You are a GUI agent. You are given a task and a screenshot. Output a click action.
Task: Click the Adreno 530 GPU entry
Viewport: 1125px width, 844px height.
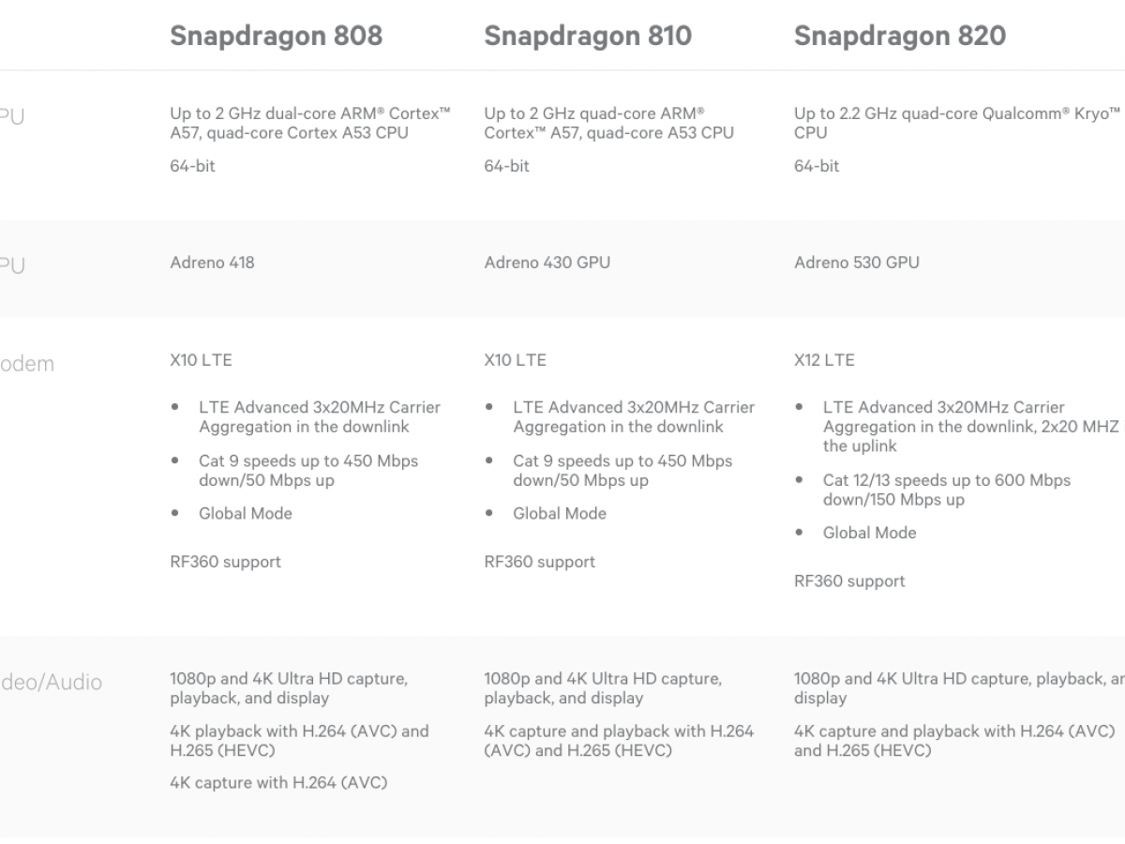tap(856, 263)
